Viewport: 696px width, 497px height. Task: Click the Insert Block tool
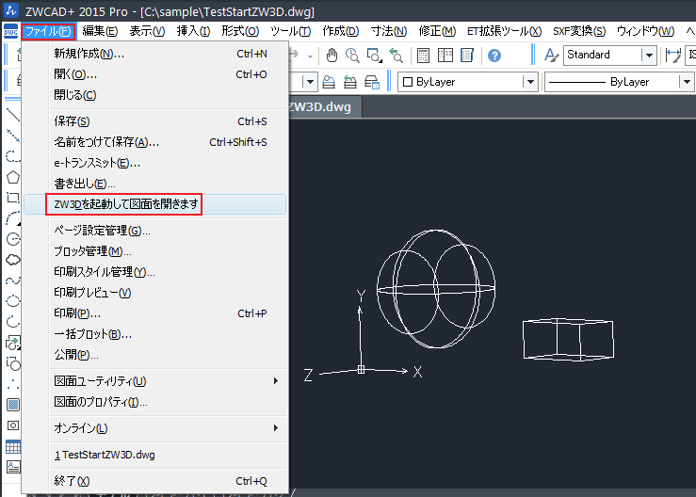coord(13,343)
